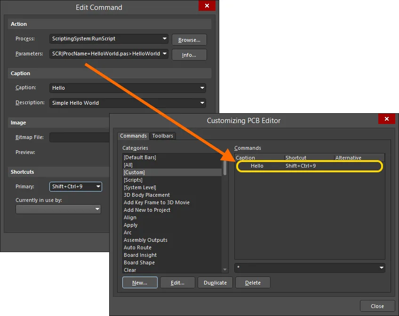
Task: Pick the Add New to Project category
Action: [x=172, y=210]
